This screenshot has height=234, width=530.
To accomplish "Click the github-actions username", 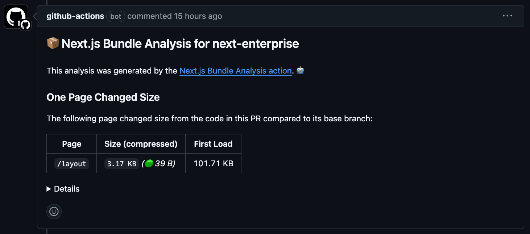I will point(75,16).
